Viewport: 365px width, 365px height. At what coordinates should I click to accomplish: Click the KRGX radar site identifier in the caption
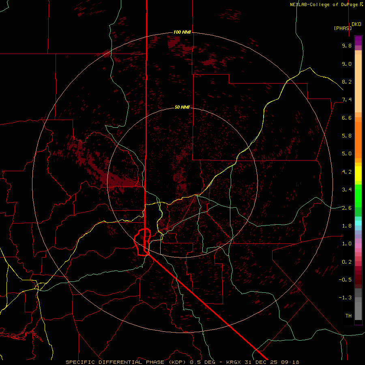click(x=234, y=362)
